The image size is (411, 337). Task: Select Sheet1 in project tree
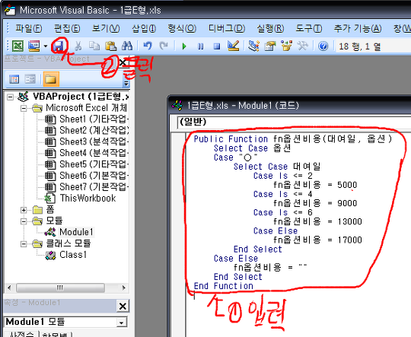coord(87,119)
